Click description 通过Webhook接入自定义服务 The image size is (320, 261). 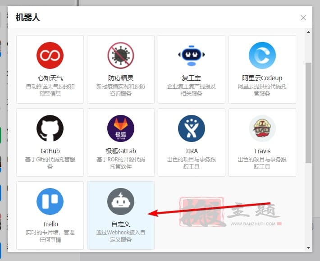pos(121,236)
